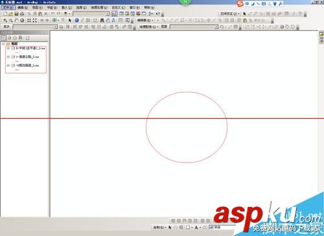Click the Fixed Zoom Out arrows icon
This screenshot has height=236, width=324.
[x=35, y=20]
